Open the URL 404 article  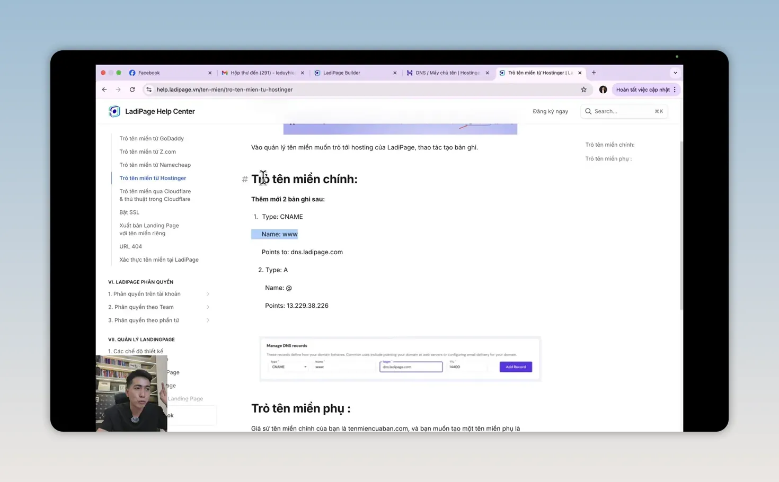[x=130, y=247]
